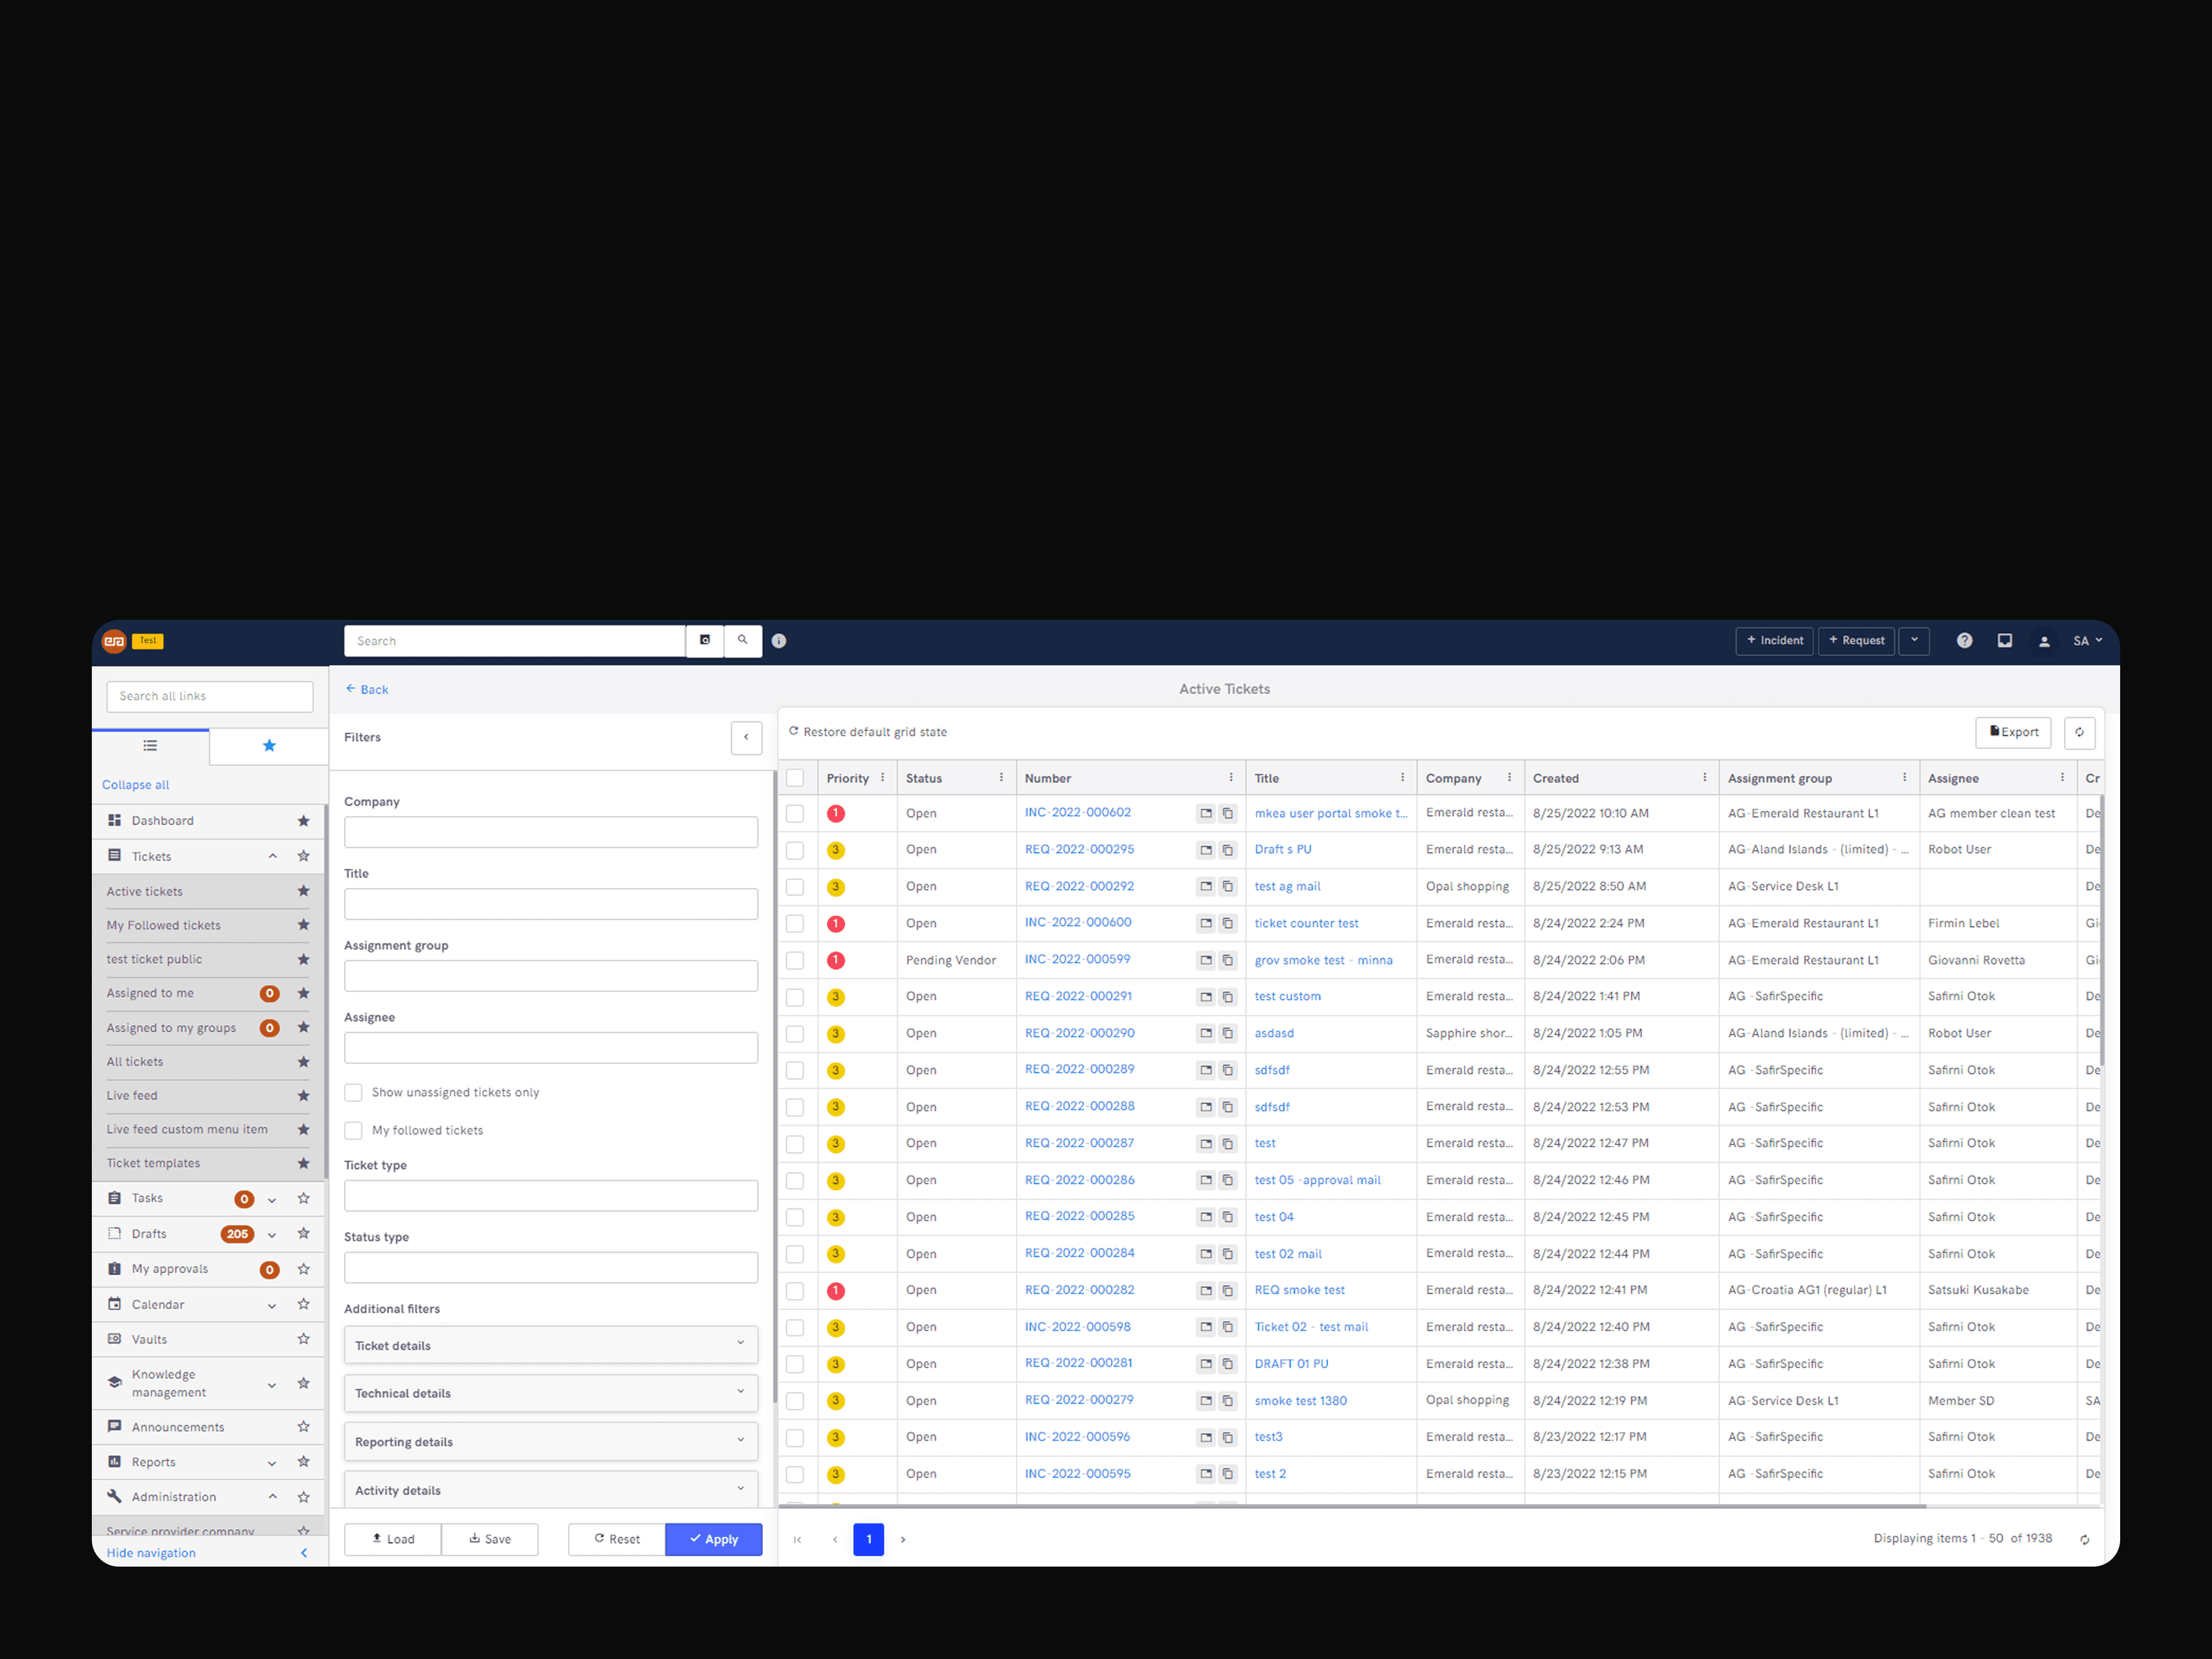Viewport: 2212px width, 1659px height.
Task: Click the help question mark icon
Action: 1964,641
